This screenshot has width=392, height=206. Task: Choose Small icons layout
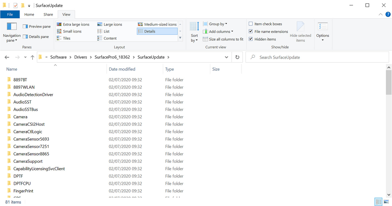(x=69, y=31)
